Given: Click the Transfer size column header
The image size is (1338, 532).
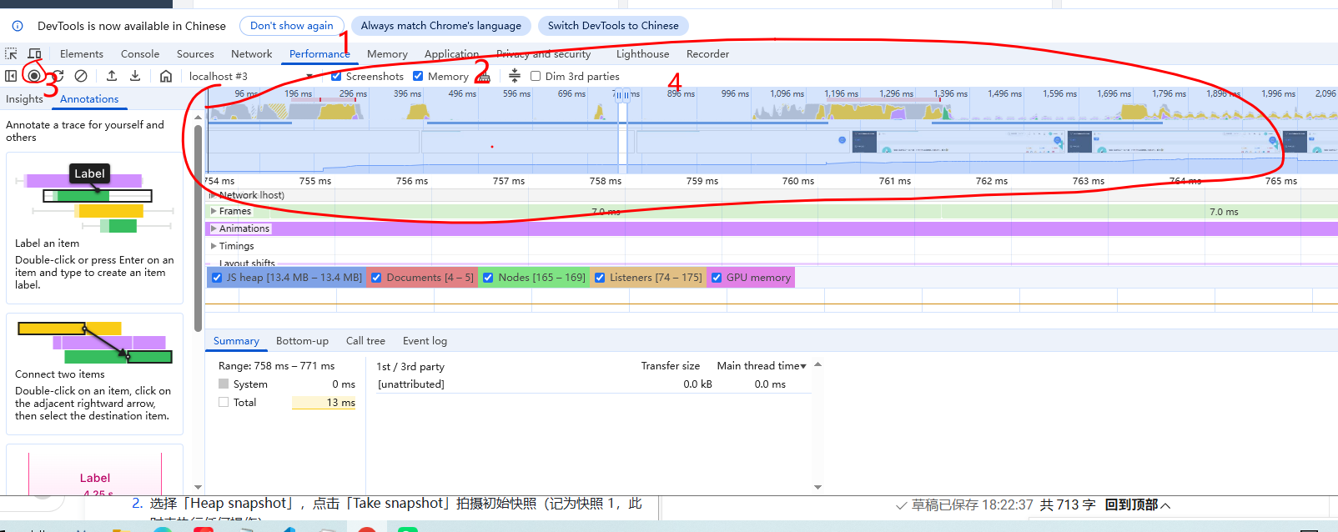Looking at the screenshot, I should point(670,366).
